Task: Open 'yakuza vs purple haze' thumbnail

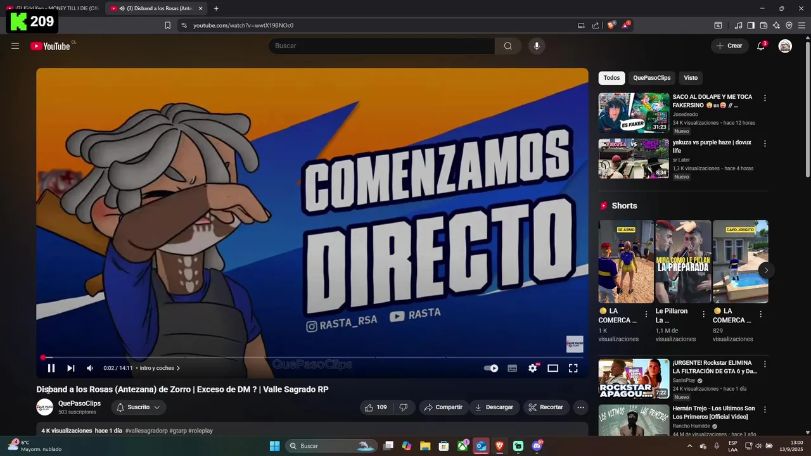Action: [634, 158]
